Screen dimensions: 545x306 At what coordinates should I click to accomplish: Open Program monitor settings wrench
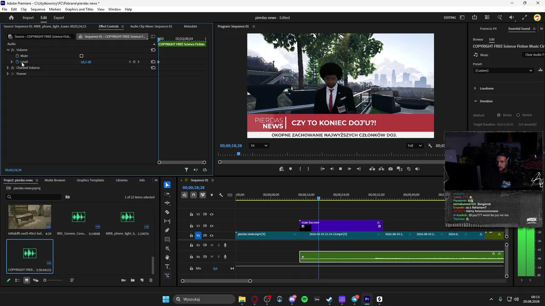click(430, 146)
